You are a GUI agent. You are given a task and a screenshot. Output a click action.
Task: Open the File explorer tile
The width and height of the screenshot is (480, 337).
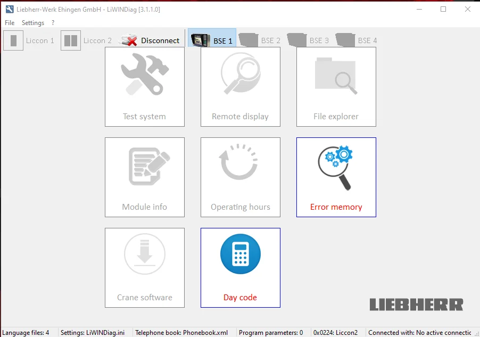point(336,87)
